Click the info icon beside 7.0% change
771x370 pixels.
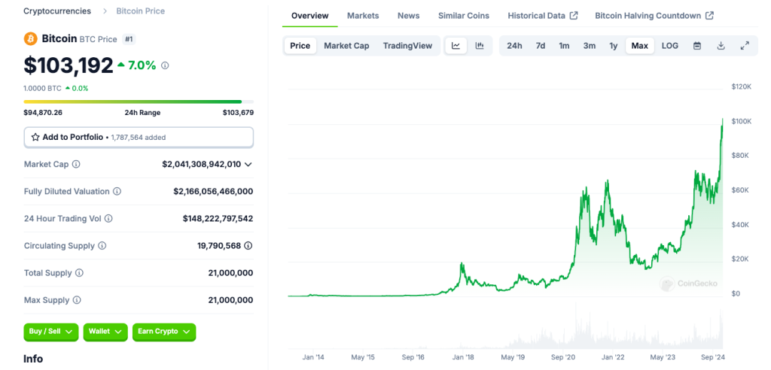(165, 65)
